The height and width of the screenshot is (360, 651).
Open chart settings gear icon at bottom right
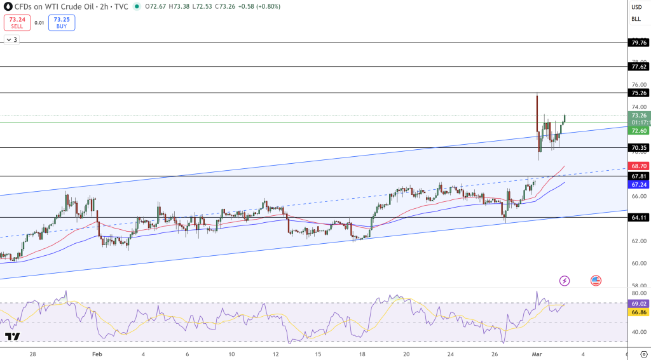pyautogui.click(x=644, y=354)
